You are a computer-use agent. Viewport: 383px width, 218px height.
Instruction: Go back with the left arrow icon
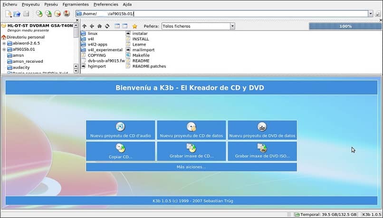coord(92,26)
